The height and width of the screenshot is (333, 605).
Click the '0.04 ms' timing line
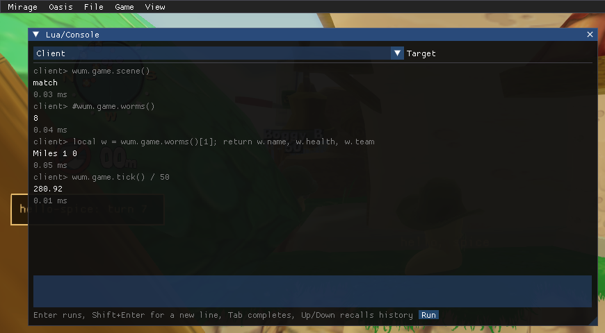(x=50, y=130)
